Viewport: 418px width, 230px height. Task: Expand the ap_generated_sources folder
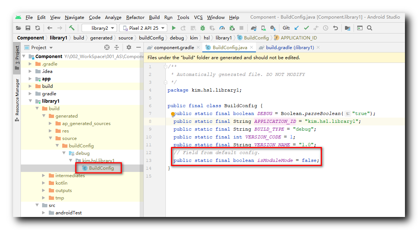[x=50, y=123]
